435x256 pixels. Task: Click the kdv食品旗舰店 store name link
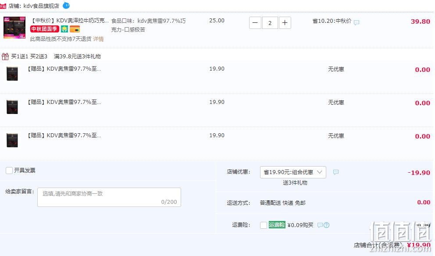(41, 6)
